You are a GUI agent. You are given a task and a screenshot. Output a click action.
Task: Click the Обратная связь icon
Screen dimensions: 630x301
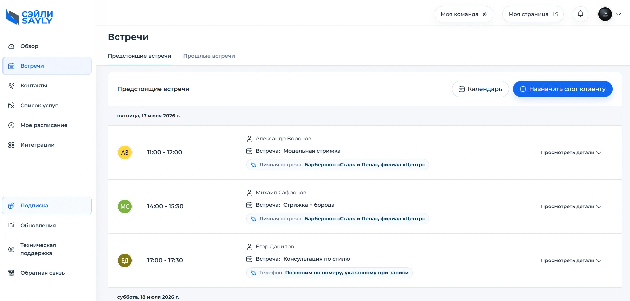coord(11,273)
